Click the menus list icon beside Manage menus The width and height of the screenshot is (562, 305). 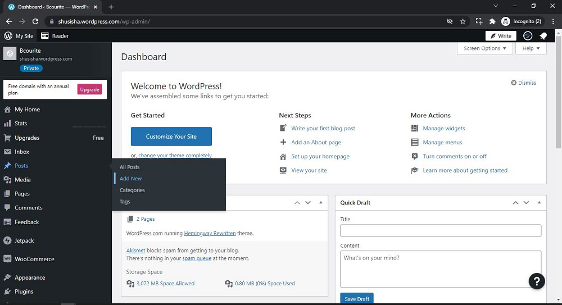click(x=415, y=142)
